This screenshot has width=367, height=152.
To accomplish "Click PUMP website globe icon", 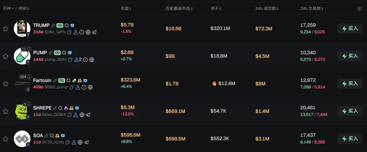I will coord(92,60).
